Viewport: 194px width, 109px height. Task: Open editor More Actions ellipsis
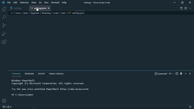click(190, 8)
